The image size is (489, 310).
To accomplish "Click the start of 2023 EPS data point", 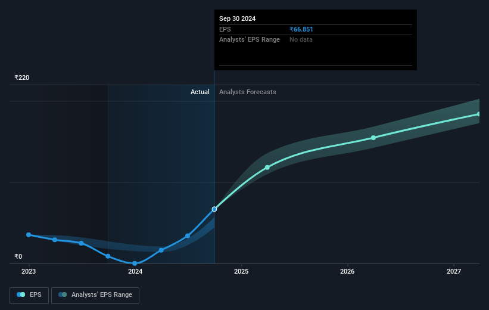I will (29, 235).
